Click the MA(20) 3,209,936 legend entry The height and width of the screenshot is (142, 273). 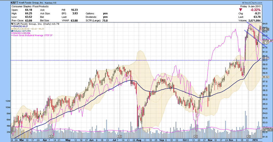click(x=21, y=33)
